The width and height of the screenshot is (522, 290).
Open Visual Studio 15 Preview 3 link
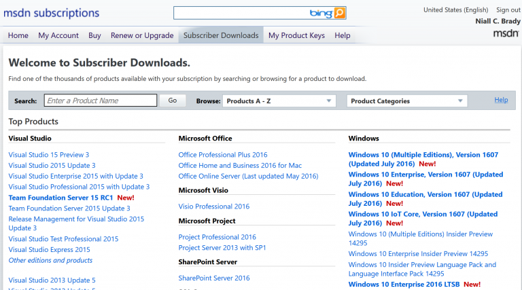pos(49,155)
